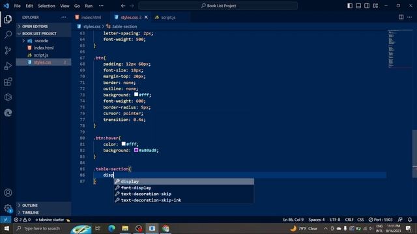Screen dimensions: 417x234
Task: Open purple #a80ad8 color swatch
Action: (136, 150)
